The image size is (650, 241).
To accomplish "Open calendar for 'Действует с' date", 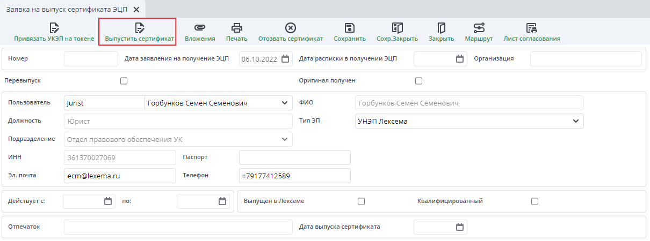I will pyautogui.click(x=109, y=201).
